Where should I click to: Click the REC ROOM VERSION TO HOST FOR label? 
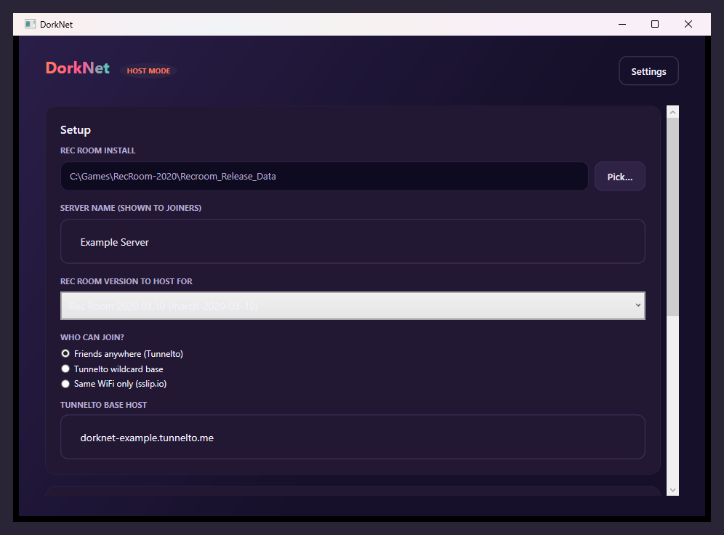pyautogui.click(x=126, y=281)
